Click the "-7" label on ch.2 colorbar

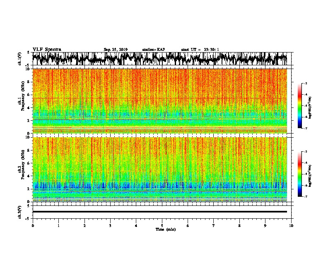[x=305, y=196]
